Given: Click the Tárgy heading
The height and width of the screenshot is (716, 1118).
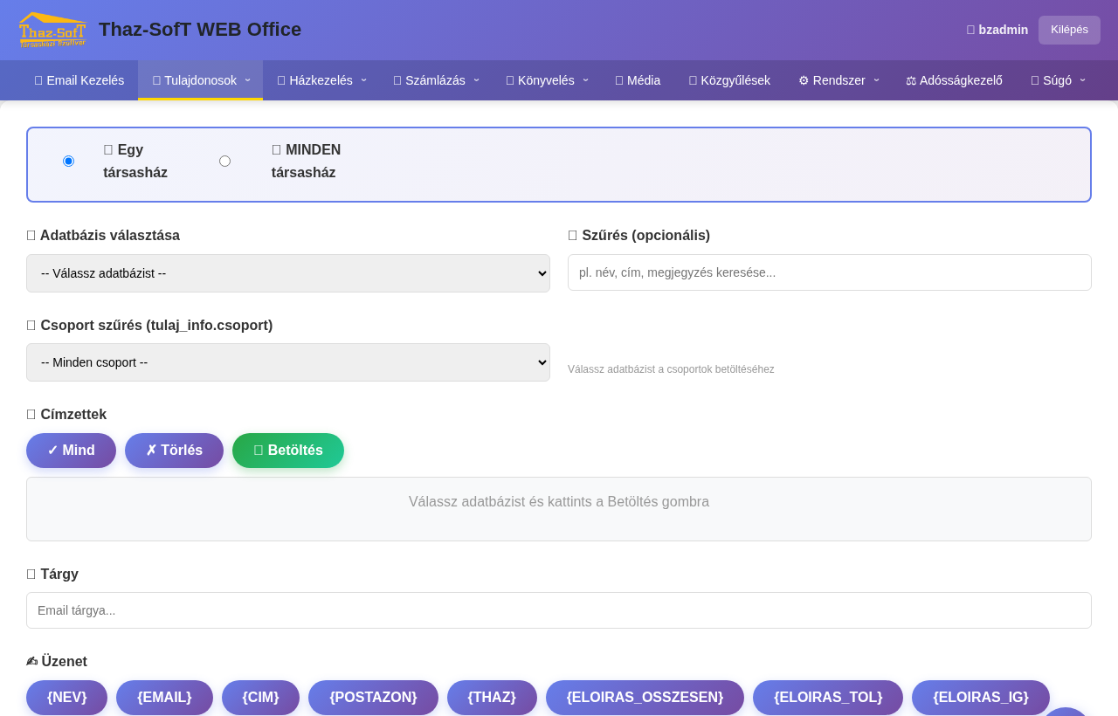Looking at the screenshot, I should pos(52,575).
